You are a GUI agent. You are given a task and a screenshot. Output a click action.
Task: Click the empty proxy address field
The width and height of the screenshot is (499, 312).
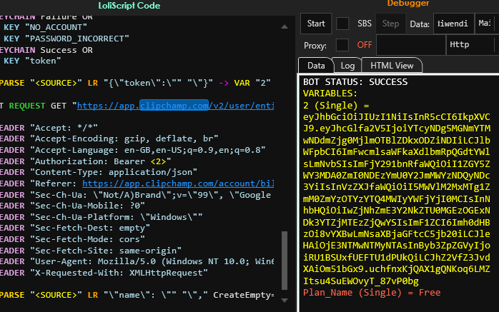[411, 45]
